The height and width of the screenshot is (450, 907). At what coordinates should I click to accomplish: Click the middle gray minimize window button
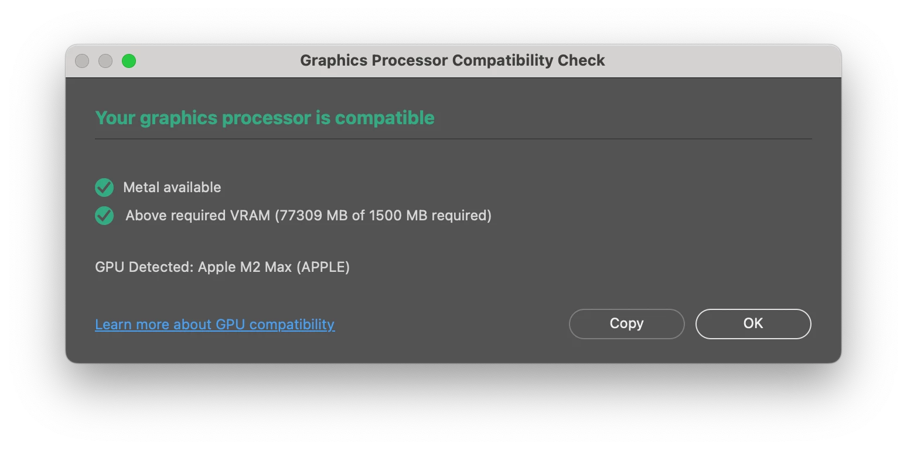pyautogui.click(x=105, y=61)
